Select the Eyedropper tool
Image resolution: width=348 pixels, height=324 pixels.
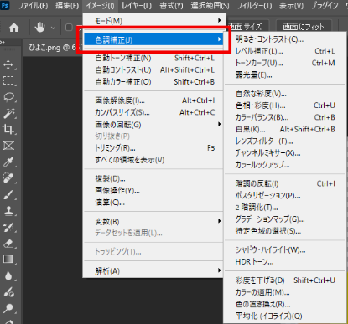pyautogui.click(x=8, y=162)
